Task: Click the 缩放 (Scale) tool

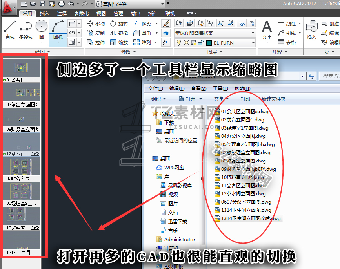Action: [119, 42]
